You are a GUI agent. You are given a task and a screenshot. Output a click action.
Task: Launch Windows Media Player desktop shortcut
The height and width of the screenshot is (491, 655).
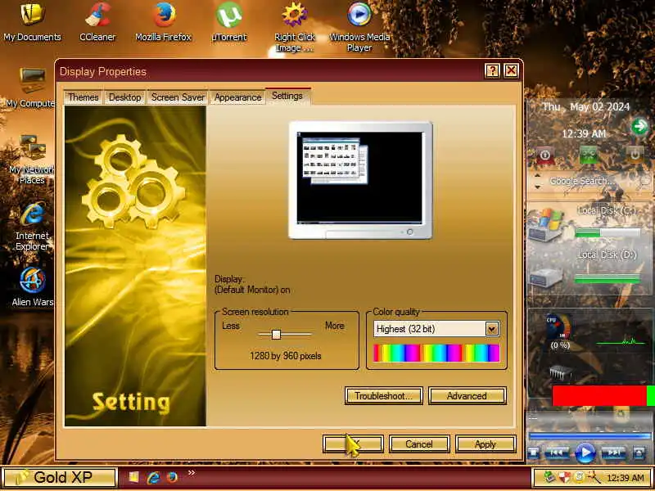[359, 28]
